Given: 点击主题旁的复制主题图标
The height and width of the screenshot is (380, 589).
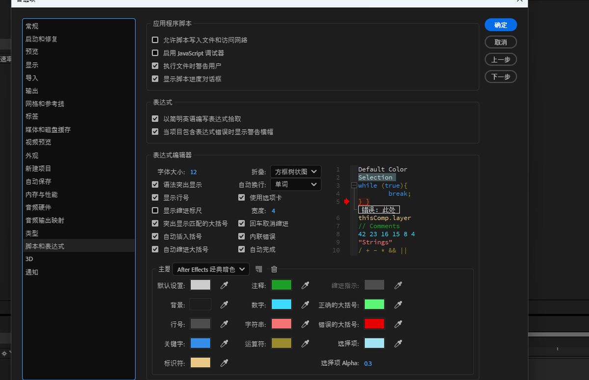Looking at the screenshot, I should click(260, 269).
